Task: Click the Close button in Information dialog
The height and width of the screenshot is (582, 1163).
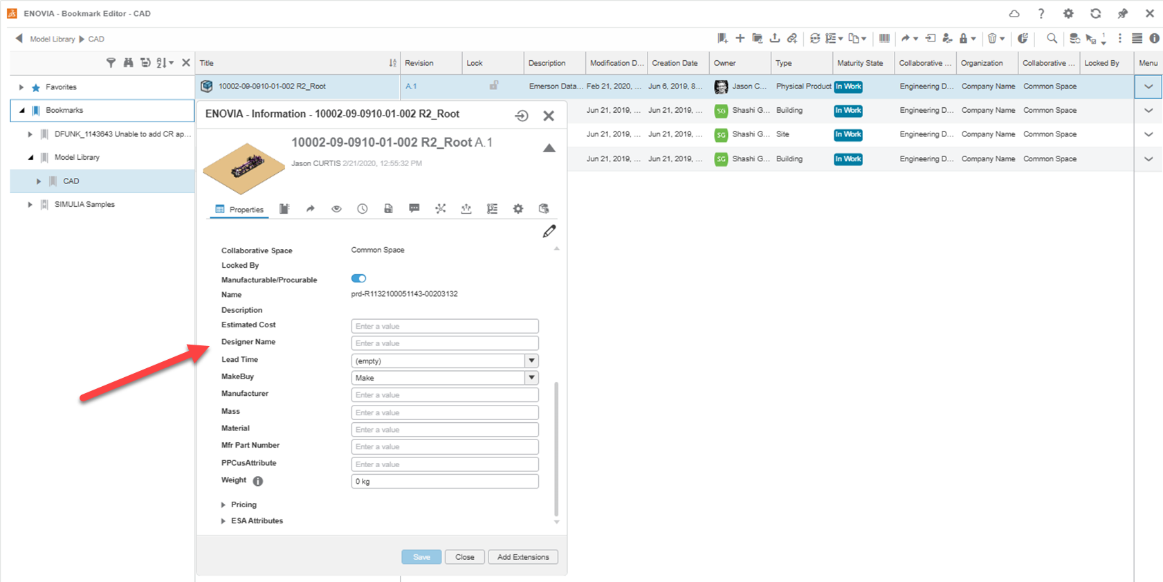Action: pos(464,557)
